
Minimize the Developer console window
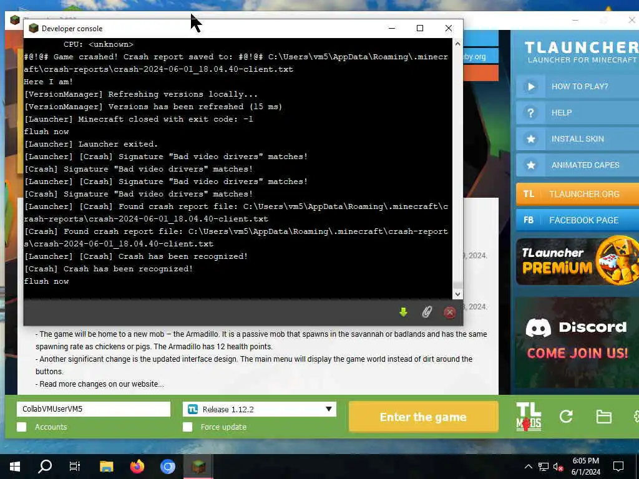point(392,28)
